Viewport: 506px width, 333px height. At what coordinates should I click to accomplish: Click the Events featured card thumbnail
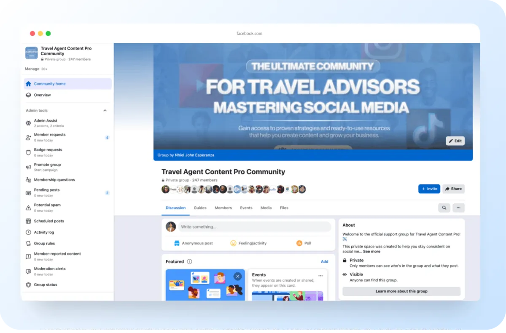[x=288, y=296]
